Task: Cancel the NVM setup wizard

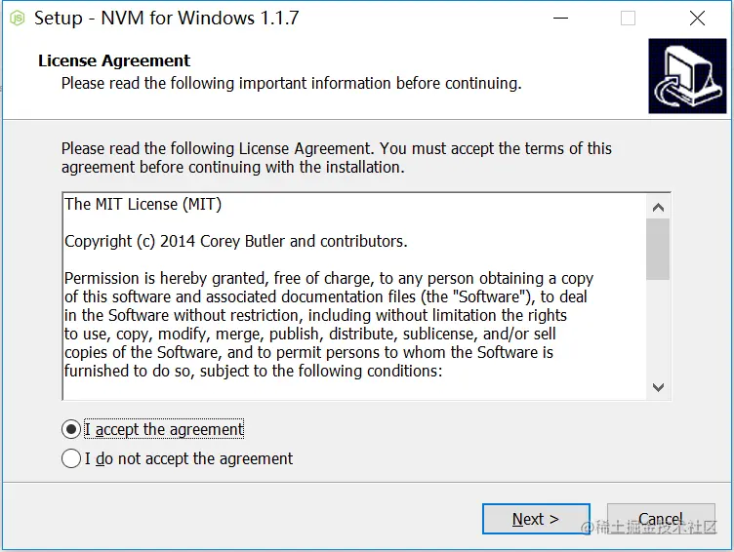Action: point(661,519)
